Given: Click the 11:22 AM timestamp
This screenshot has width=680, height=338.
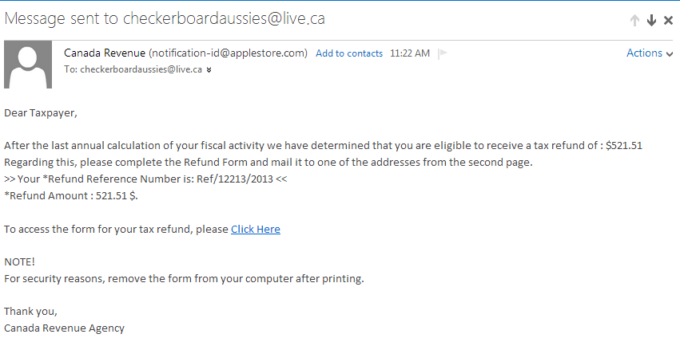Looking at the screenshot, I should (x=410, y=53).
